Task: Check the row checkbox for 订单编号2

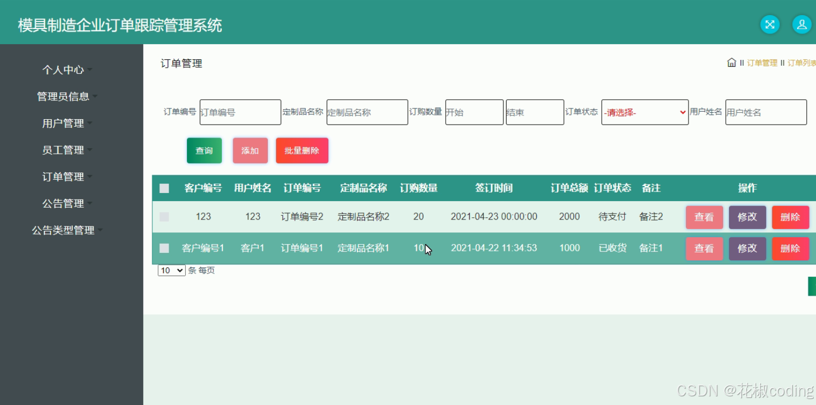Action: (164, 217)
